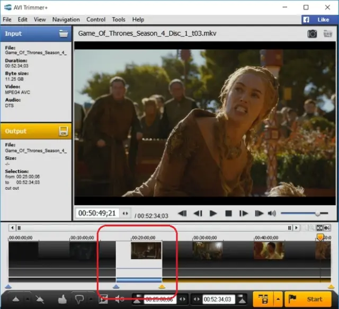339x309 pixels.
Task: Click the current time field 00:50:49;21
Action: (97, 213)
